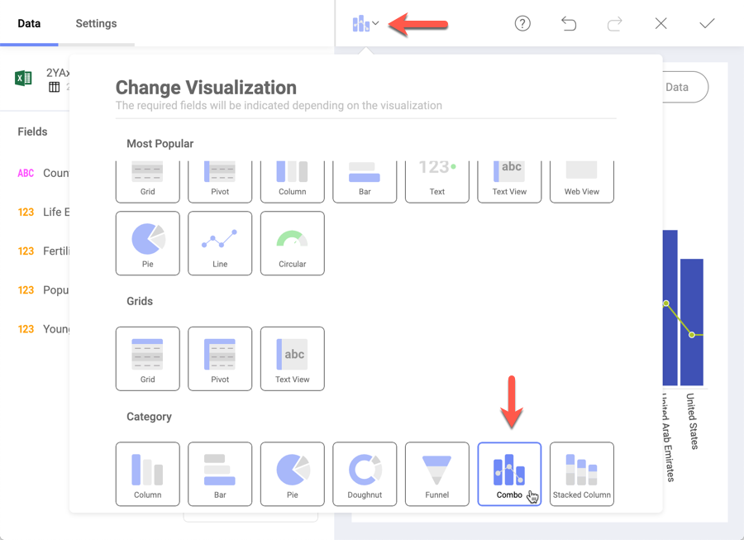The image size is (744, 540).
Task: Open the visualization type dropdown
Action: (365, 24)
